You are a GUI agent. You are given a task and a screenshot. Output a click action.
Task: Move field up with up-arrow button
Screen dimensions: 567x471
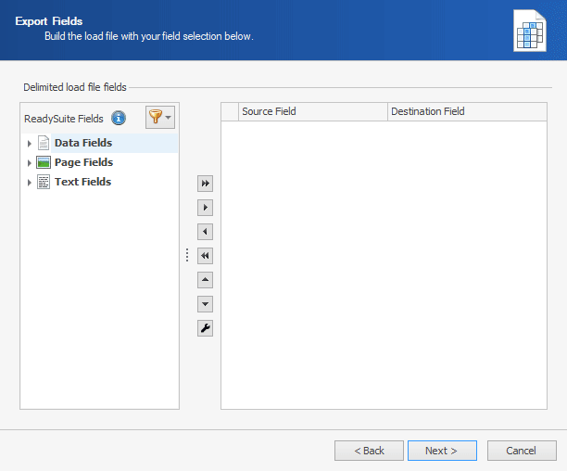pos(205,280)
